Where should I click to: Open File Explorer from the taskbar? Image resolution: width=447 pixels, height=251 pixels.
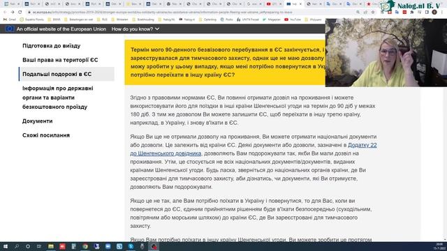pos(51,246)
